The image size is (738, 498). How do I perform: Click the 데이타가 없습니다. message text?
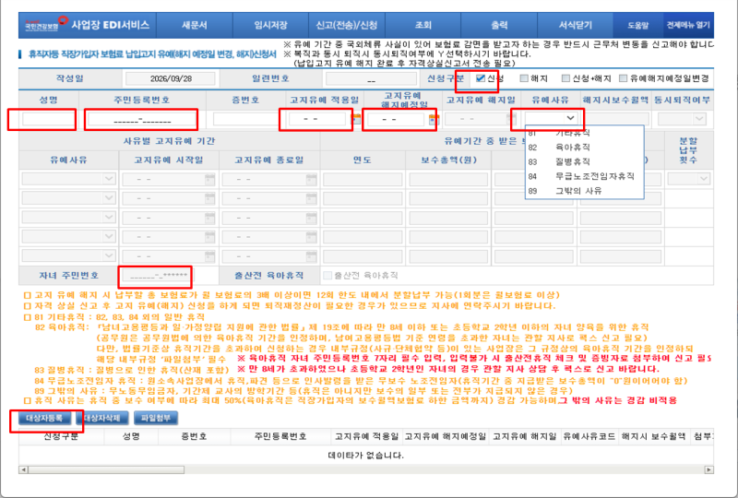pyautogui.click(x=365, y=456)
